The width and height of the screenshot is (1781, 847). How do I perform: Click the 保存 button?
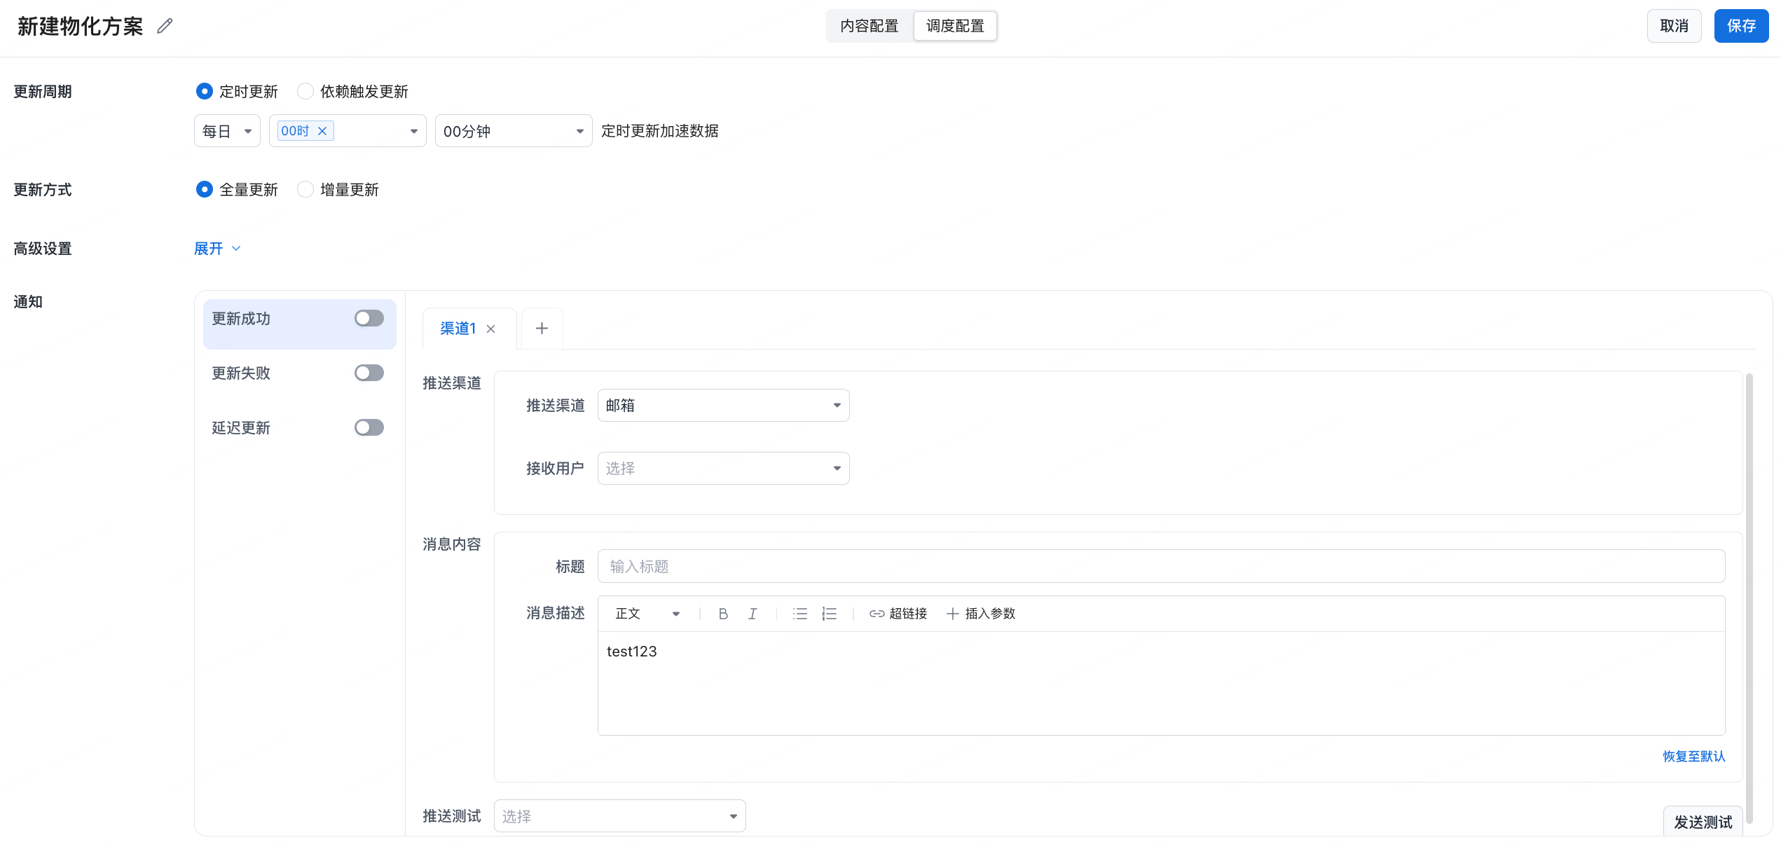tap(1740, 26)
